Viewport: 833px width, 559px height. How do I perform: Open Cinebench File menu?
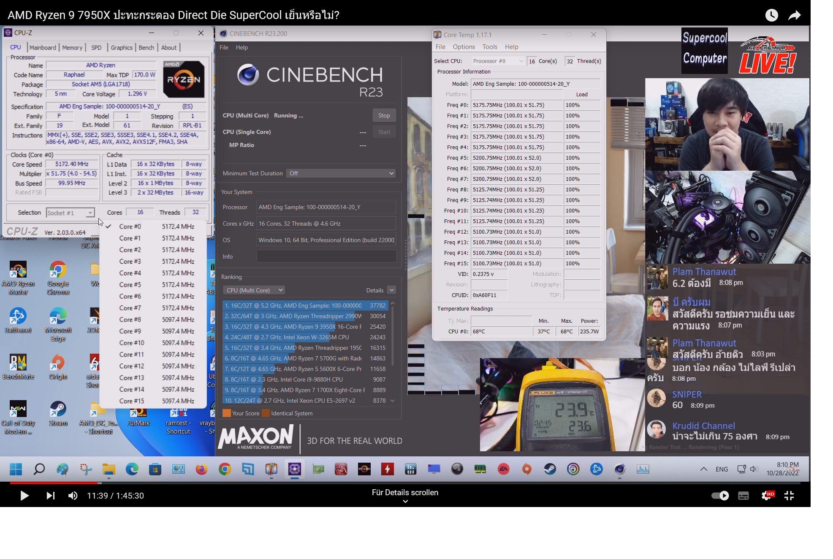(224, 47)
